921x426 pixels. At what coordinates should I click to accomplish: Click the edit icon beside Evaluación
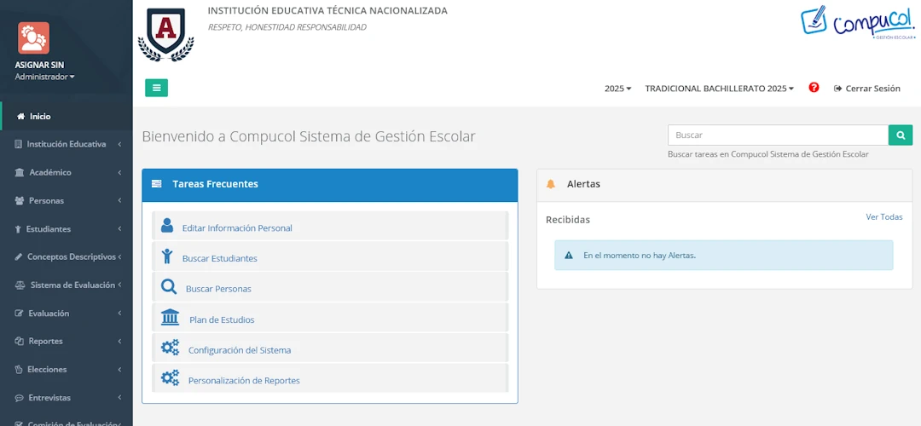(x=19, y=314)
